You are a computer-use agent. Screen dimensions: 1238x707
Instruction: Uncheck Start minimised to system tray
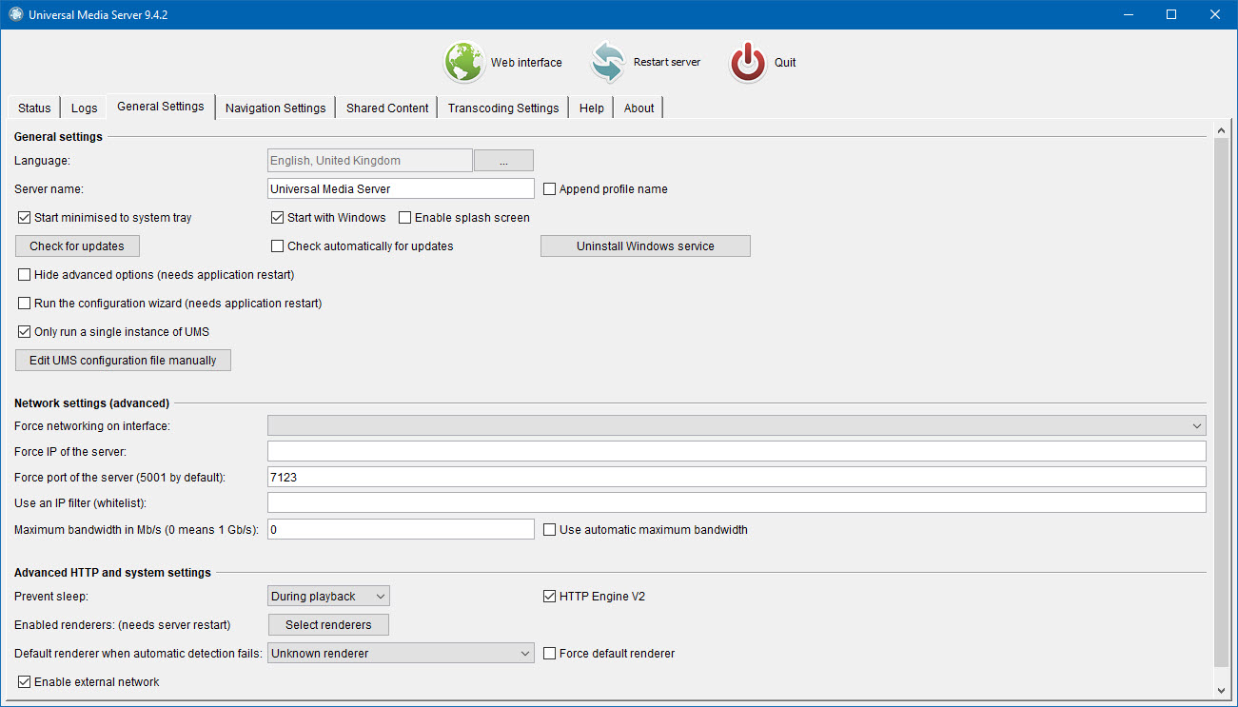[25, 218]
